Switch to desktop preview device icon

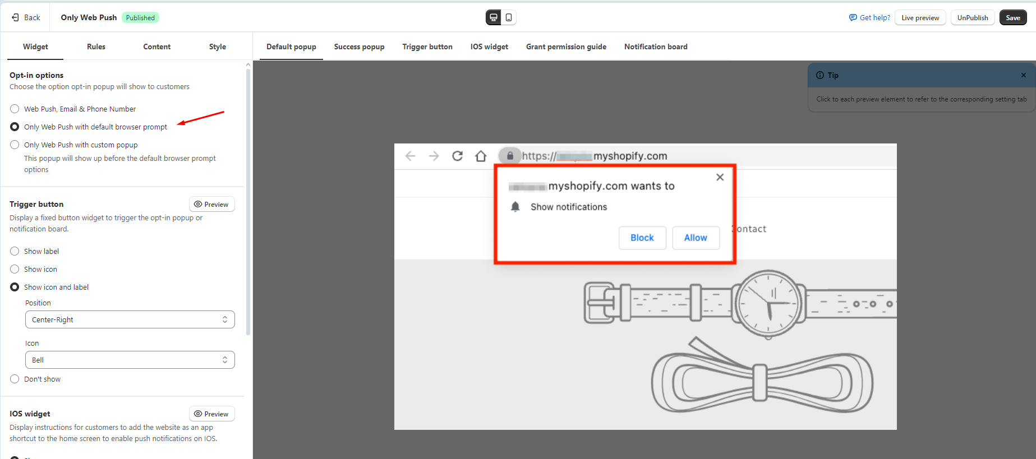pyautogui.click(x=494, y=17)
